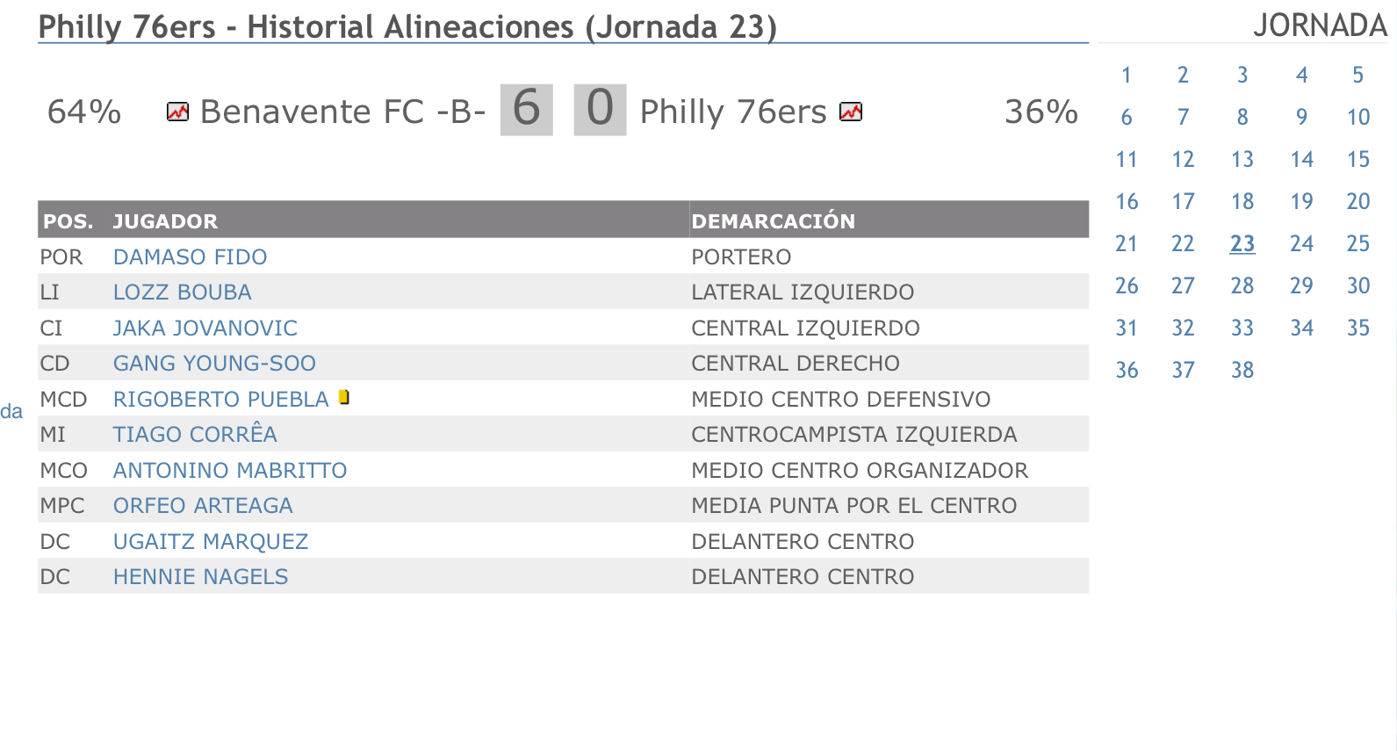Click the Benavente FC -B- team name
This screenshot has width=1397, height=751.
[x=342, y=112]
